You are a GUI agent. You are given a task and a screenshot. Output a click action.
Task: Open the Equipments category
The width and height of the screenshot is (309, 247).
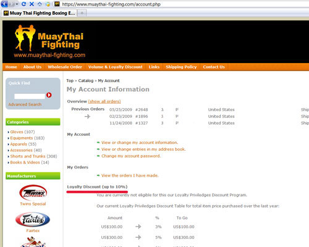(x=22, y=138)
